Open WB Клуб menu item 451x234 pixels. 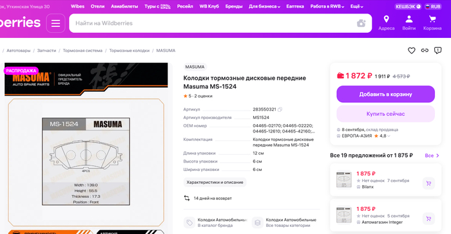pos(209,6)
